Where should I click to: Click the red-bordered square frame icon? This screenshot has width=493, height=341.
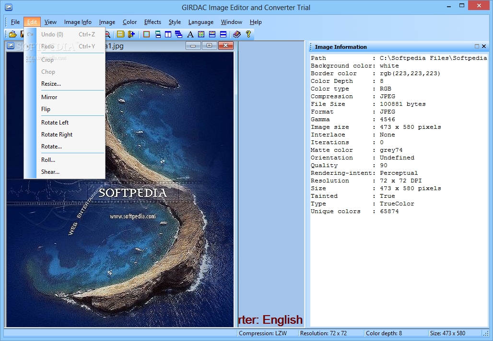click(146, 34)
